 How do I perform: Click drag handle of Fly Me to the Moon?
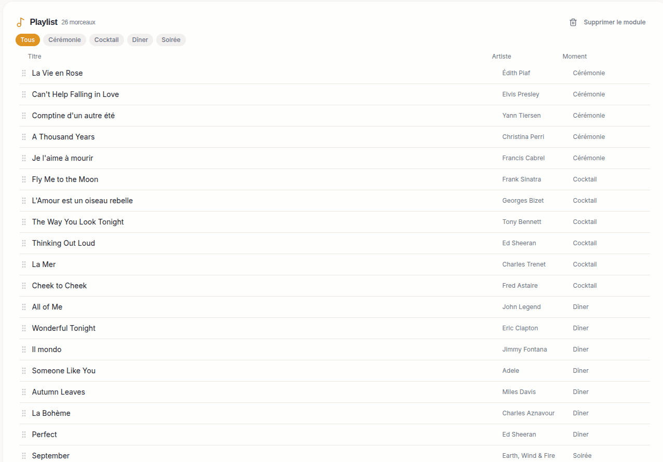tap(24, 179)
